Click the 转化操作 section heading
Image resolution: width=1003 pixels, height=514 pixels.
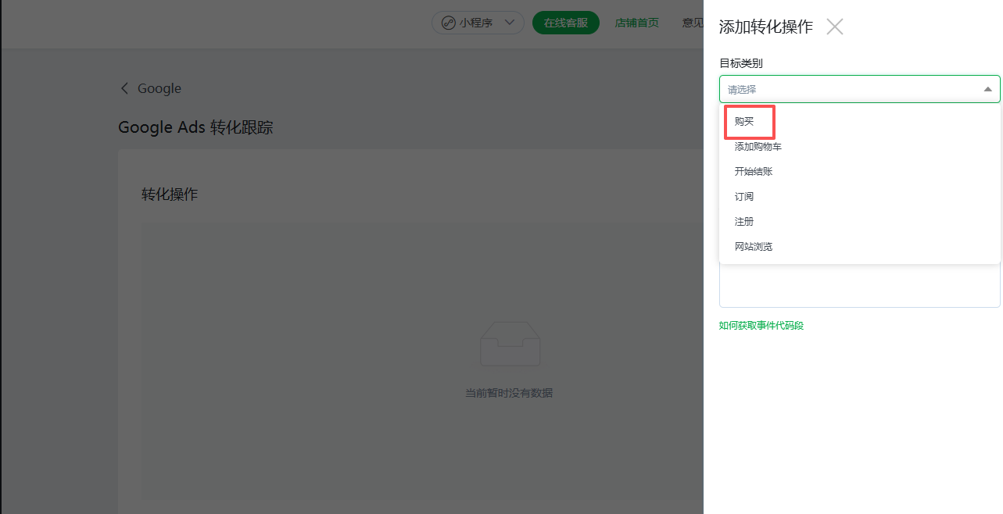pos(170,195)
